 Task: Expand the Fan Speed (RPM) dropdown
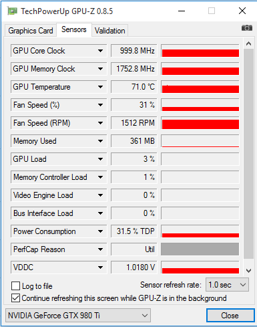click(x=100, y=123)
